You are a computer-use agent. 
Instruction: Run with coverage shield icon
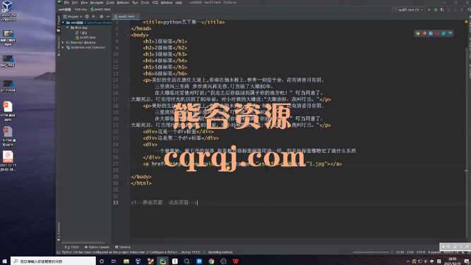(x=442, y=10)
